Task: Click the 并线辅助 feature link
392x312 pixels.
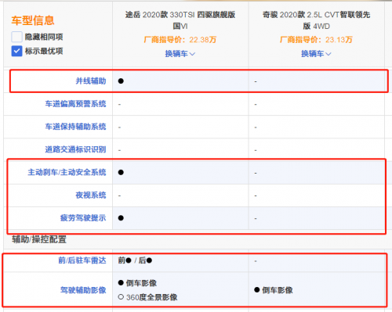Action: pyautogui.click(x=91, y=81)
